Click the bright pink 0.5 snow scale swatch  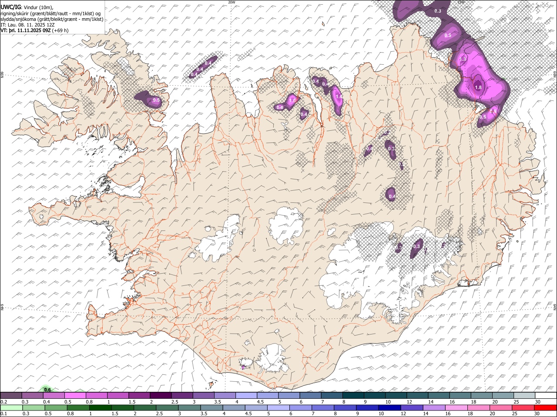(x=75, y=395)
